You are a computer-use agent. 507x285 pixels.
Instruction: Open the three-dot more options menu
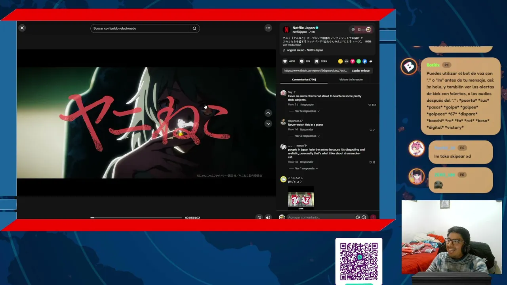pos(268,28)
